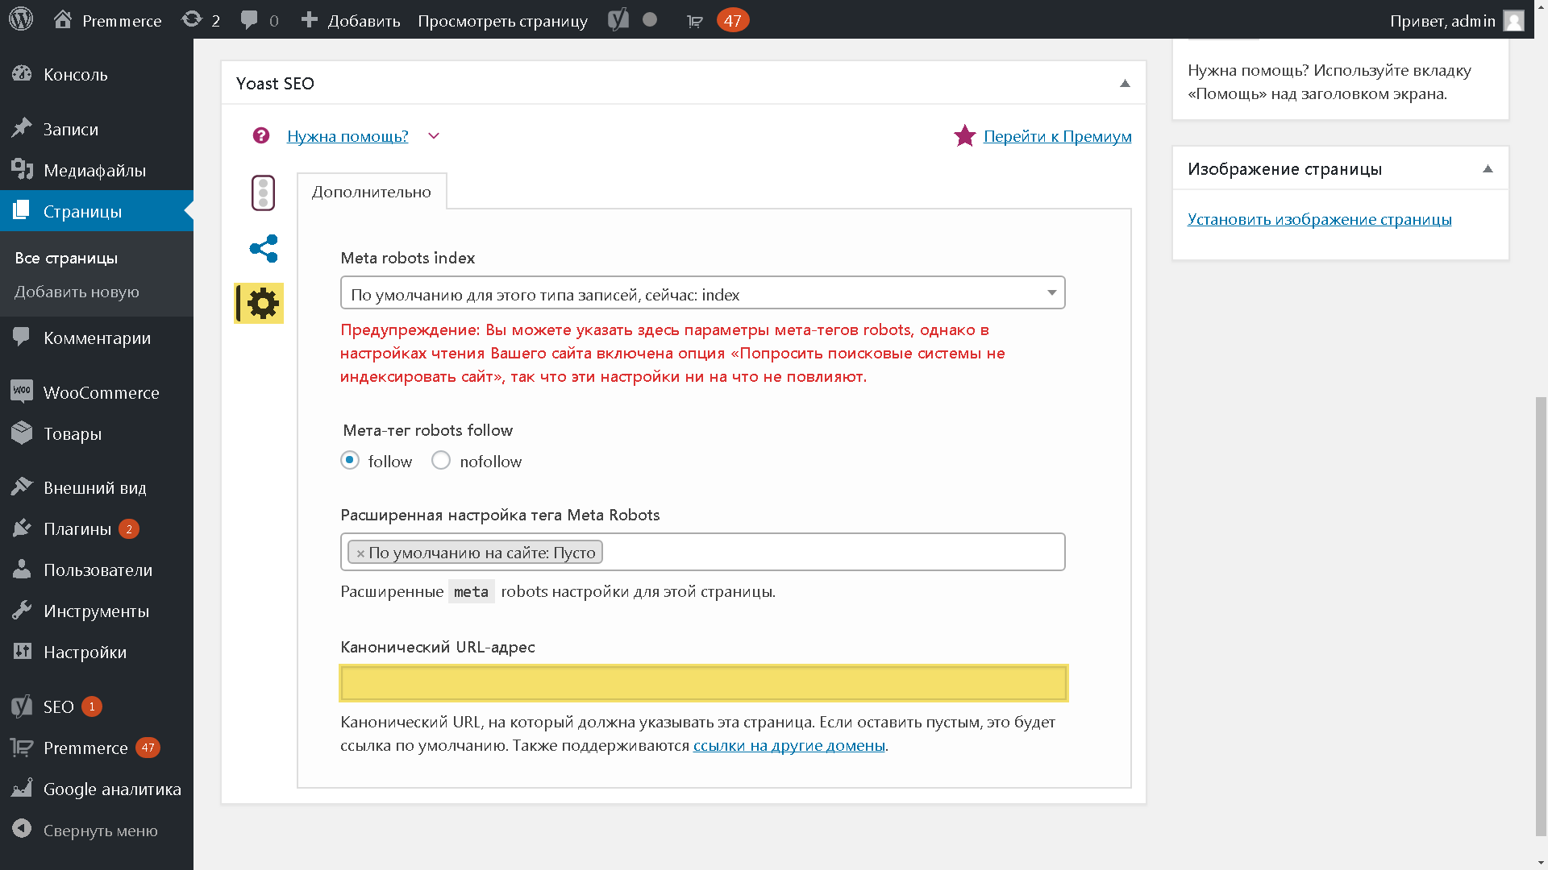The image size is (1548, 870).
Task: Remove the По умолчанию на сайте tag
Action: (360, 553)
